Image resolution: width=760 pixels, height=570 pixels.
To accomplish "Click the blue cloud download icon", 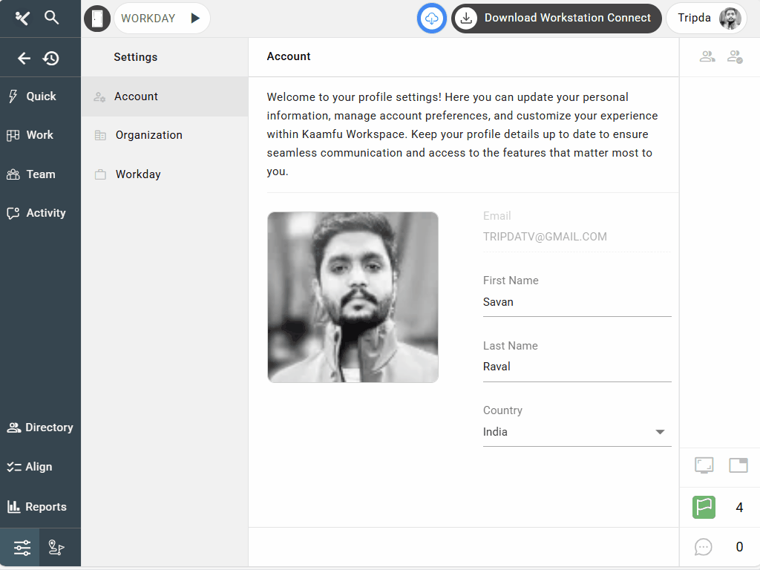I will [432, 18].
